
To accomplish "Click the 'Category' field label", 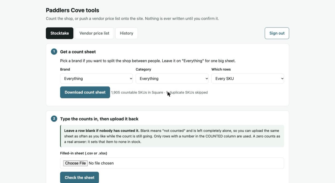I will coord(143,69).
